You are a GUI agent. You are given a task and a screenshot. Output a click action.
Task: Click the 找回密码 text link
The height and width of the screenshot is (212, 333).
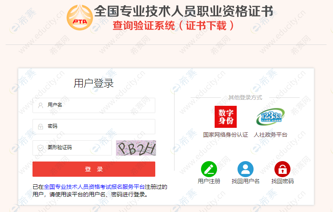[282, 181]
